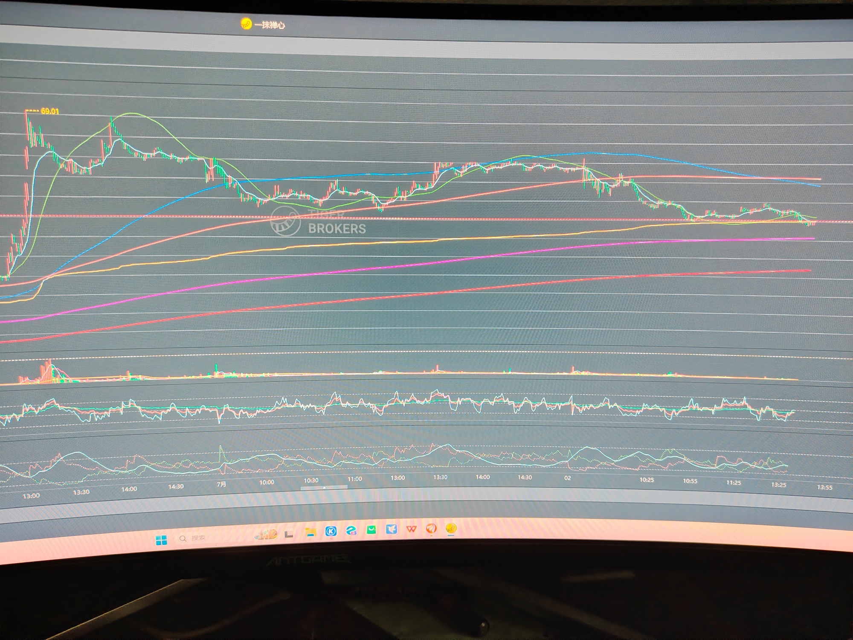Open the green bag store icon
The image size is (853, 640).
(371, 529)
